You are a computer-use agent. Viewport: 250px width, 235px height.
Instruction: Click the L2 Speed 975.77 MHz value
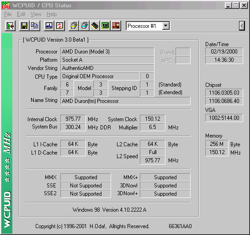coord(153,160)
